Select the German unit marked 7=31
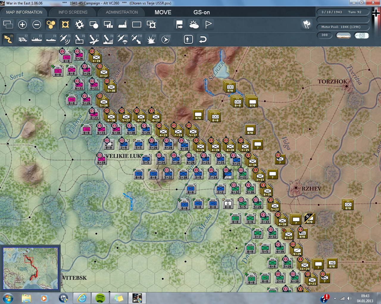The height and width of the screenshot is (304, 381). [x=221, y=159]
